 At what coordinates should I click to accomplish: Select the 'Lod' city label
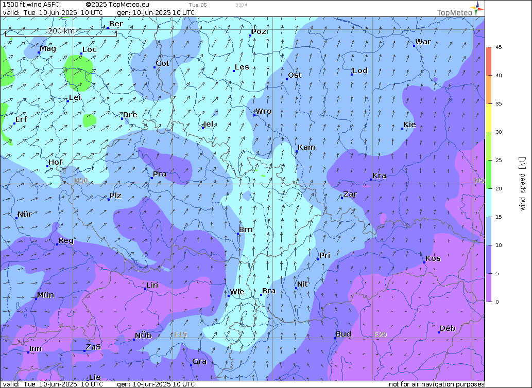tap(361, 70)
